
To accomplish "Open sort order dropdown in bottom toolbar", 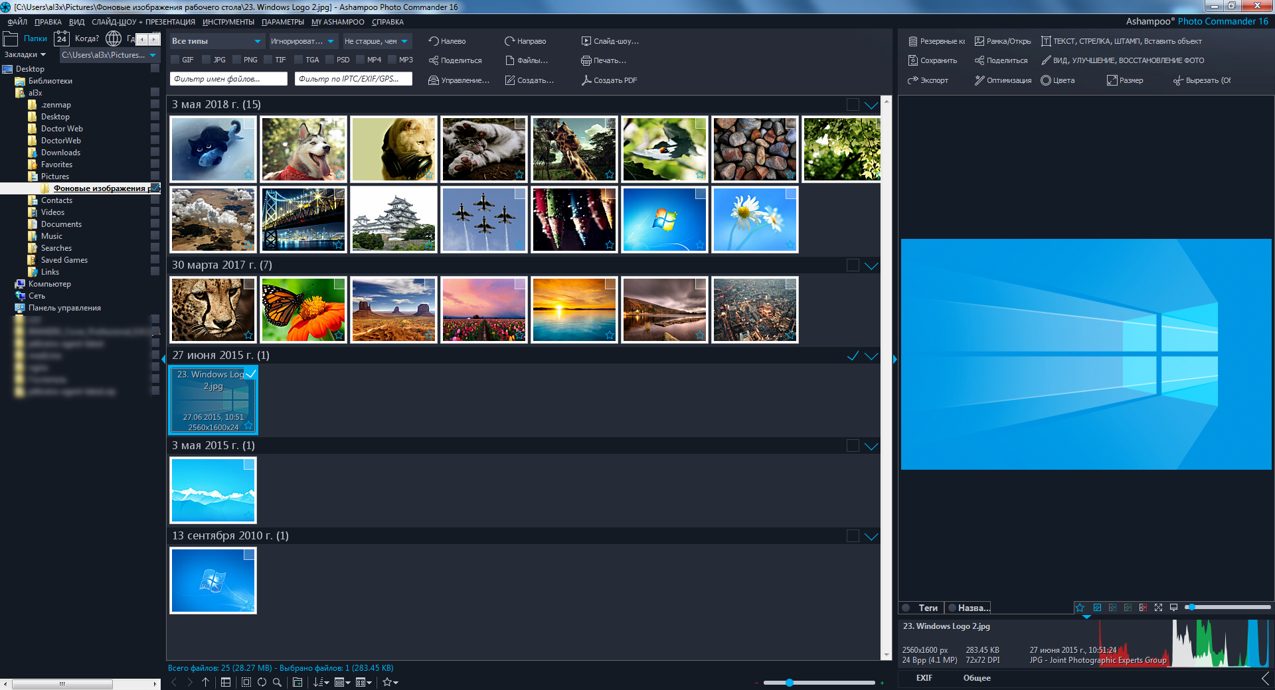I will (321, 682).
